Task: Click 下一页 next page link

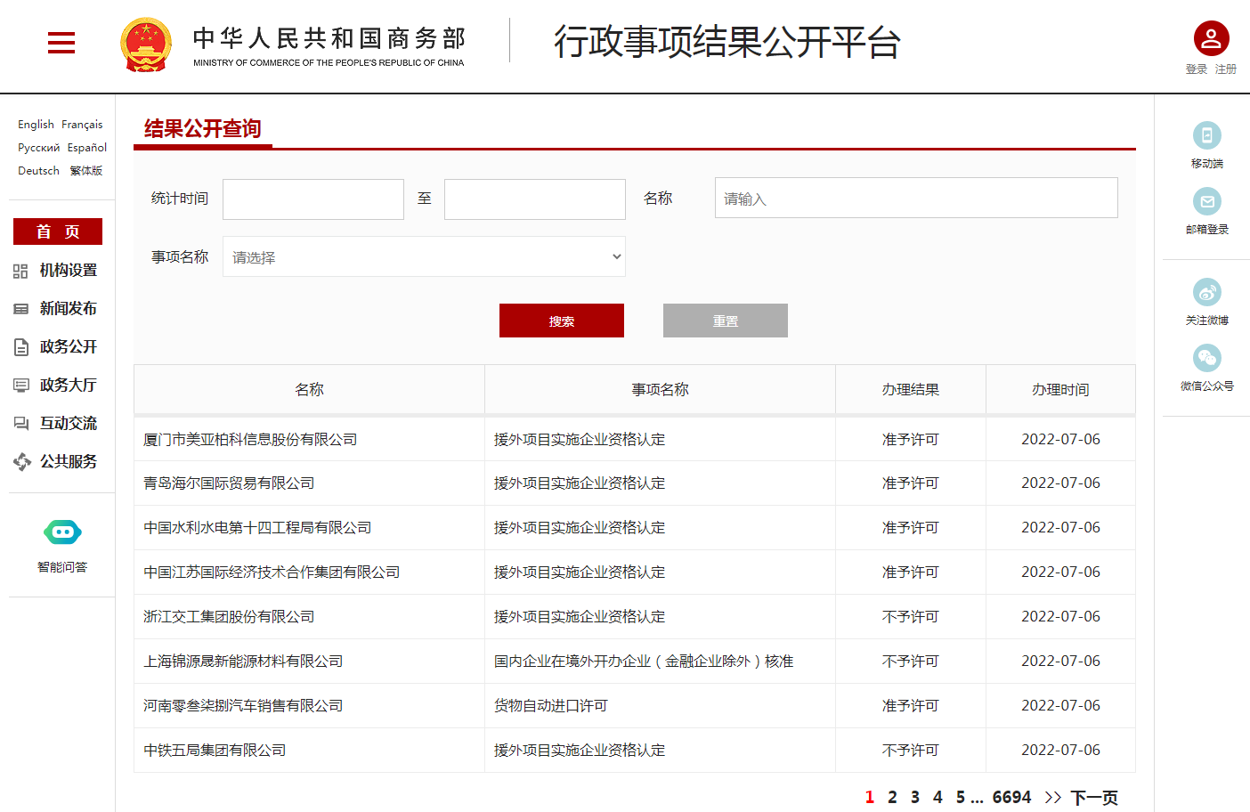Action: [x=1094, y=798]
